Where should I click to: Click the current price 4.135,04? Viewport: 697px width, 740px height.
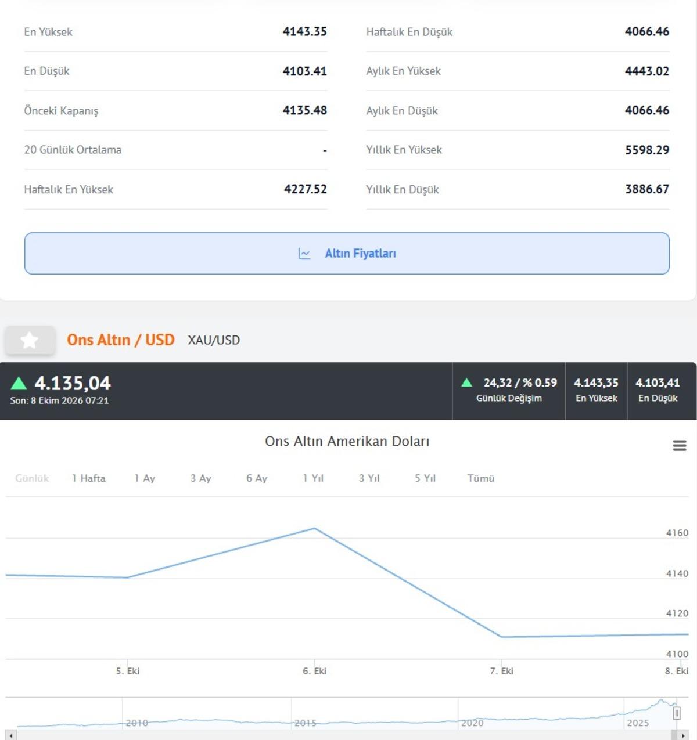coord(73,383)
